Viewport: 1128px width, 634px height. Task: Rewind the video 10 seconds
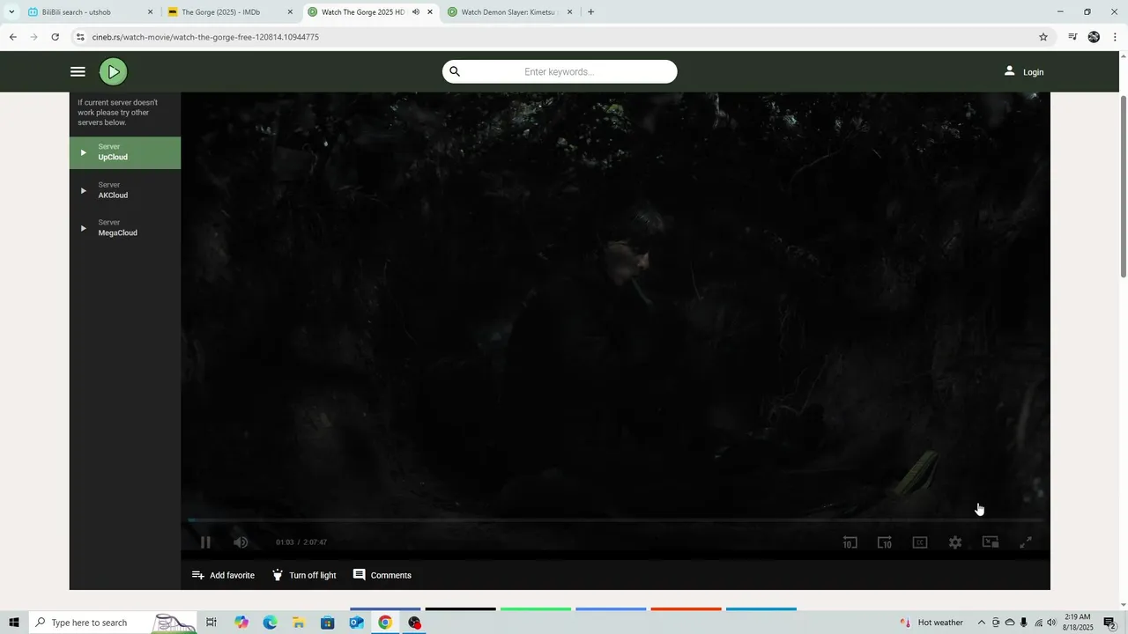[x=850, y=542]
